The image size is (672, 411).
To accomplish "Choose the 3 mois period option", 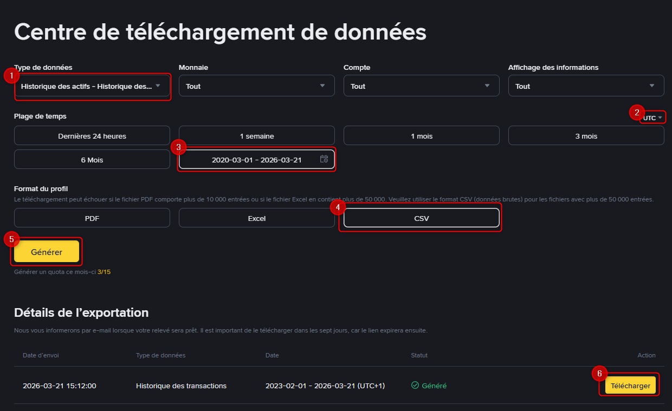I will pos(586,135).
